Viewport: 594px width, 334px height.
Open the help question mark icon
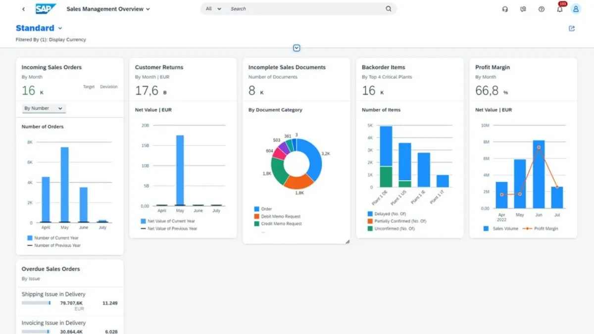coord(542,9)
